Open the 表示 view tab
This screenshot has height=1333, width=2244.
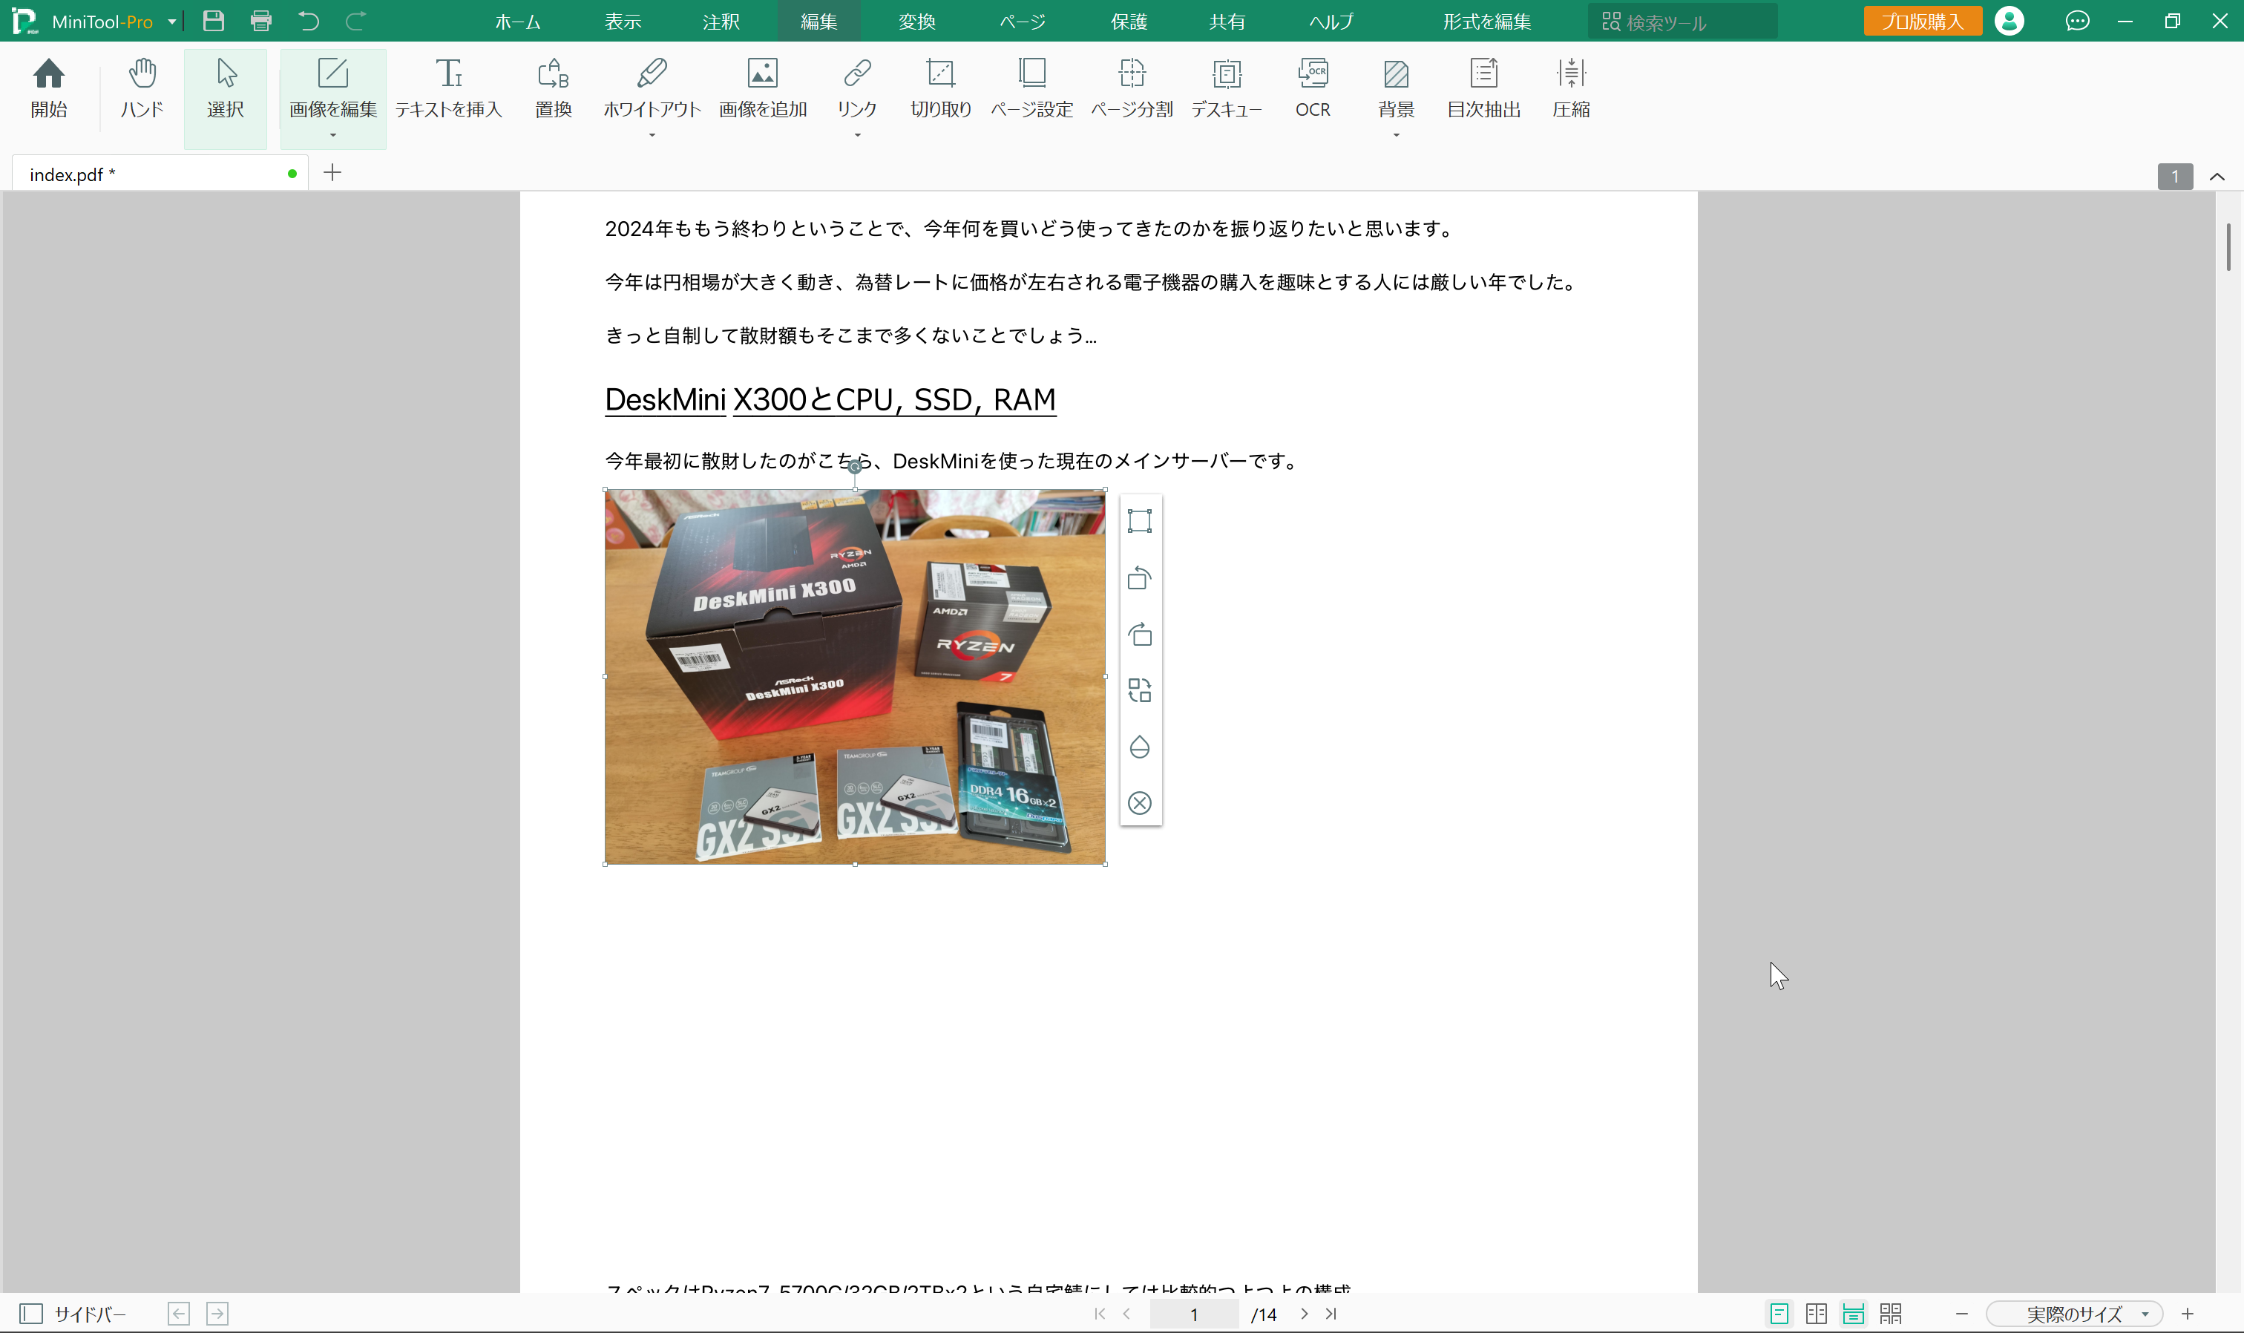pyautogui.click(x=623, y=22)
